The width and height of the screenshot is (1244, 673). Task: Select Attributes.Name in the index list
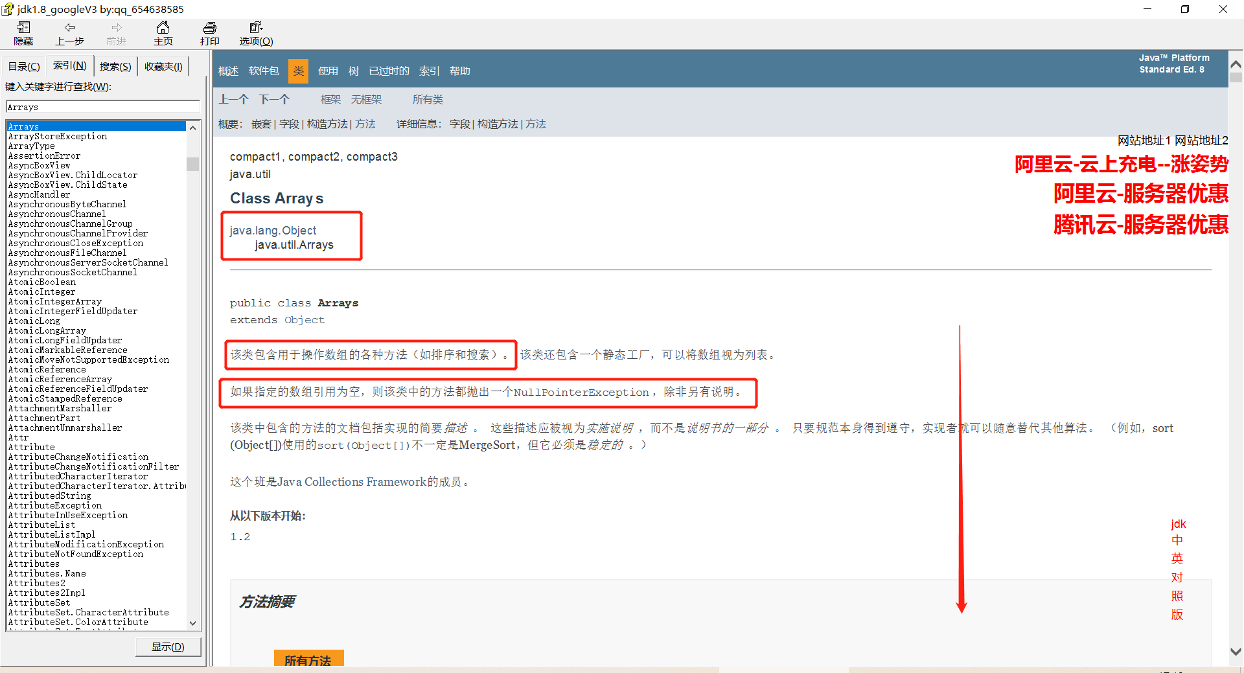[x=47, y=573]
